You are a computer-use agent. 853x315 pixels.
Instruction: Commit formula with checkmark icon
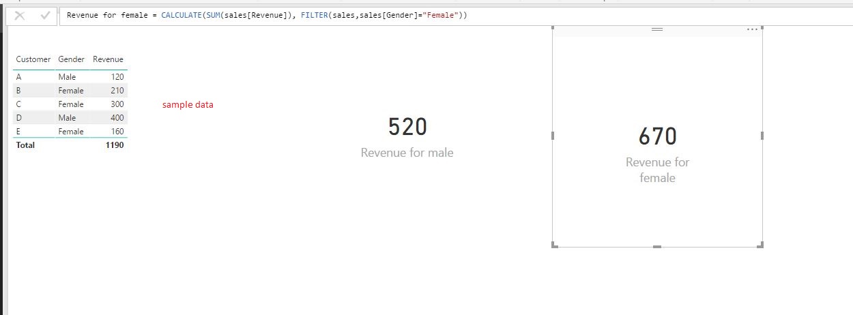click(45, 16)
